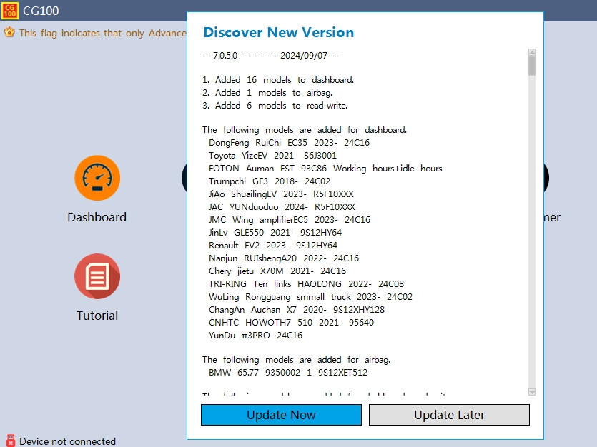Click the WuLing Rongguang truck entry
Screen dimensions: 597x447
coord(310,297)
